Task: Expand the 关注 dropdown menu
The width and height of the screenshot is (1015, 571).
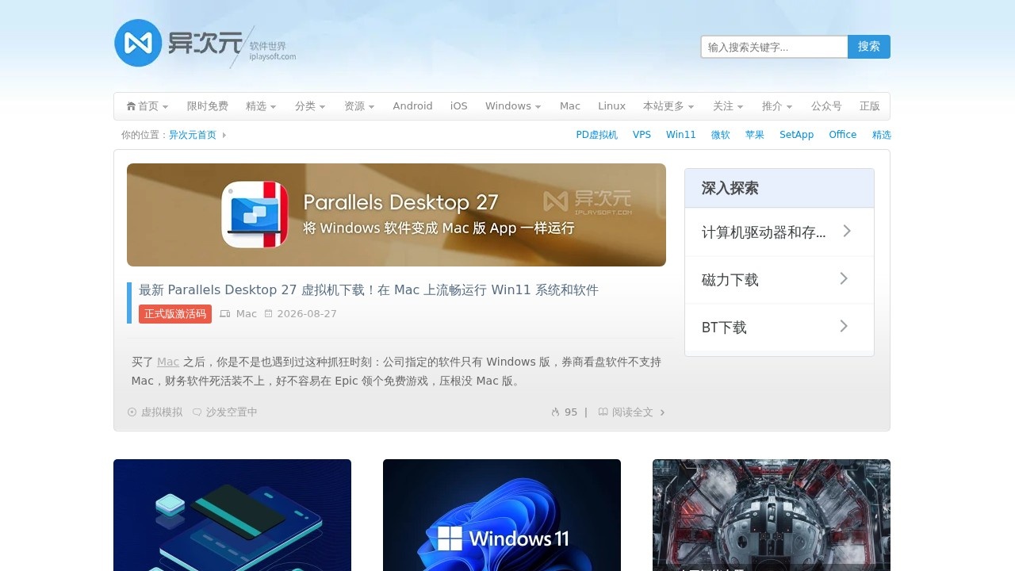Action: click(728, 106)
